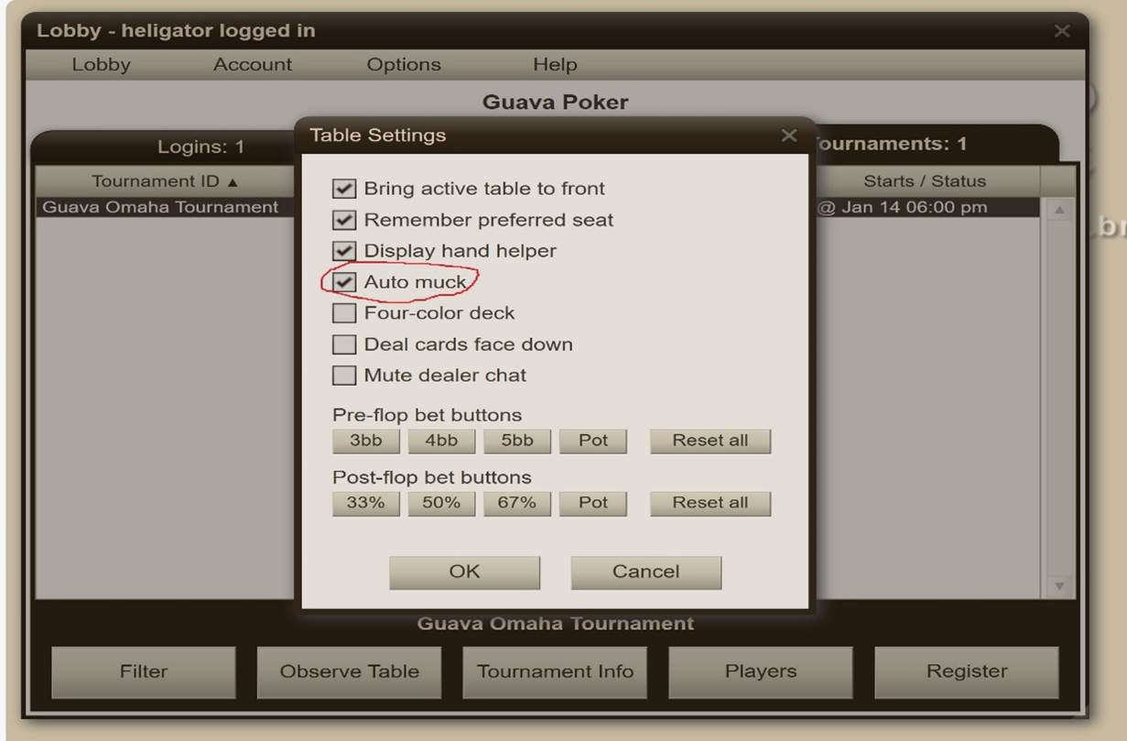Open the Options menu
The image size is (1127, 741).
(404, 64)
